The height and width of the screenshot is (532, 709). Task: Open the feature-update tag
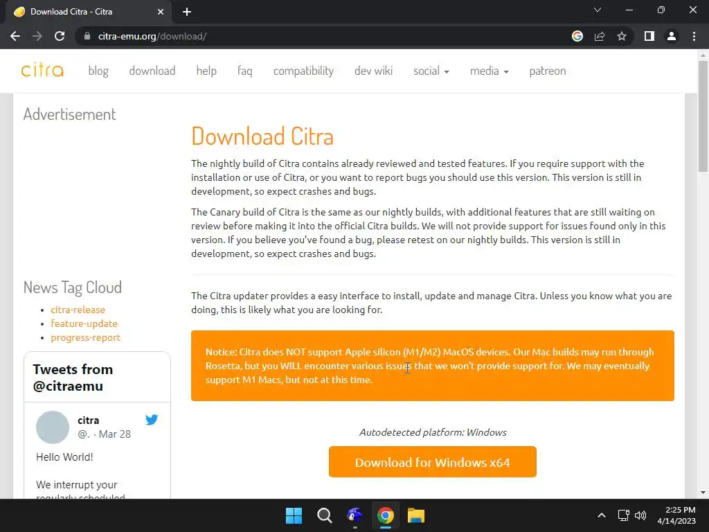[x=84, y=323]
